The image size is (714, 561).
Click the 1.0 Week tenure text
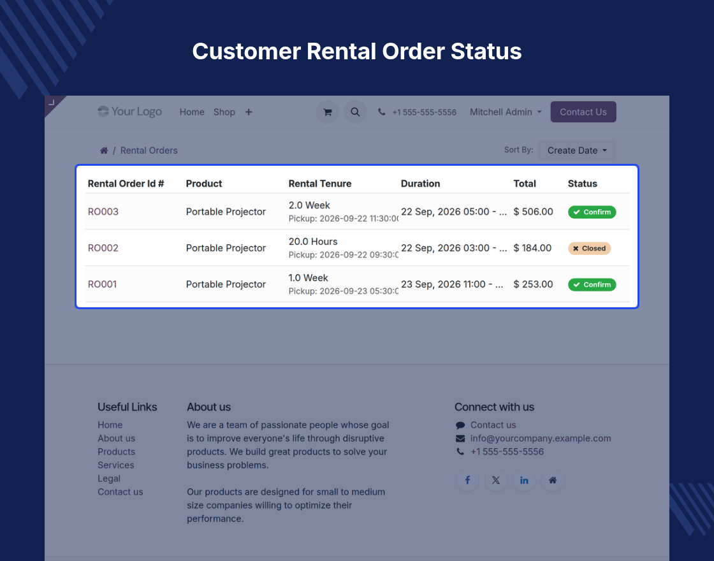309,278
